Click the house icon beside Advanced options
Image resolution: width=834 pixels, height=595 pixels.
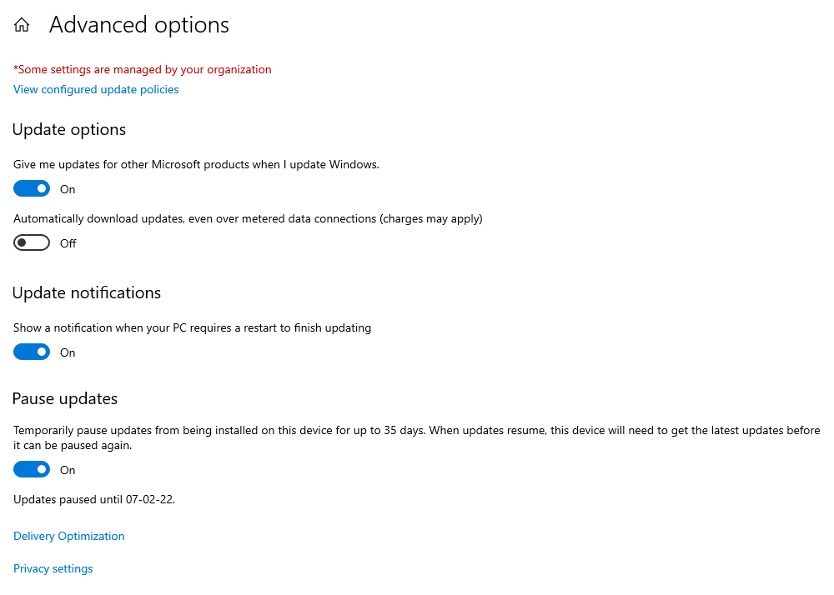pyautogui.click(x=21, y=24)
